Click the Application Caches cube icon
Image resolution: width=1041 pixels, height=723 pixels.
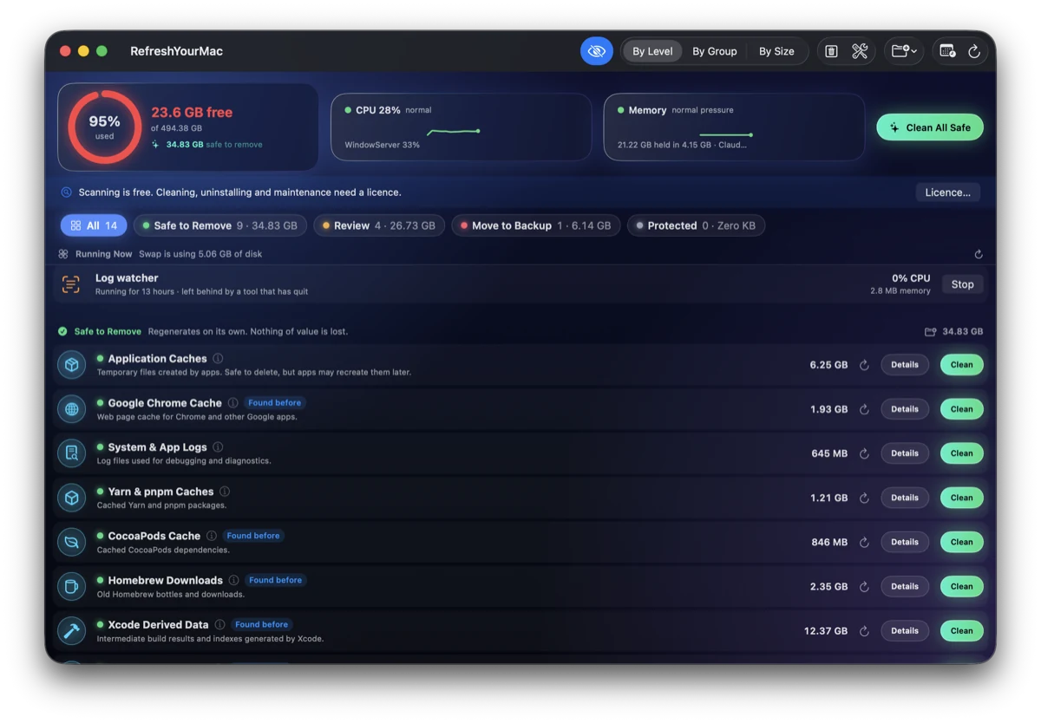click(x=71, y=365)
